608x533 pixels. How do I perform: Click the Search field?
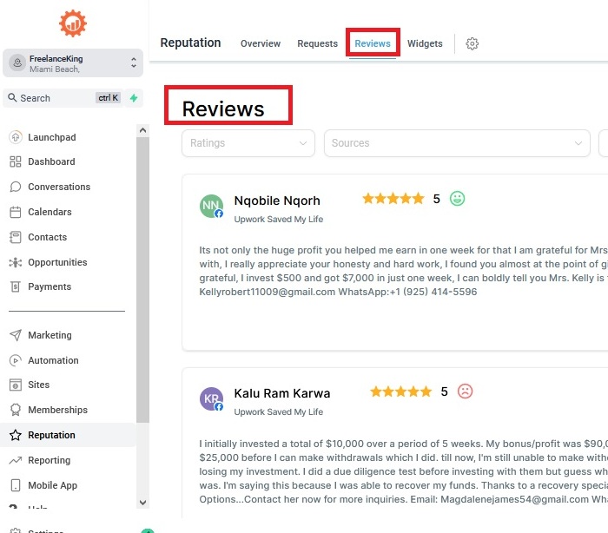tap(63, 98)
